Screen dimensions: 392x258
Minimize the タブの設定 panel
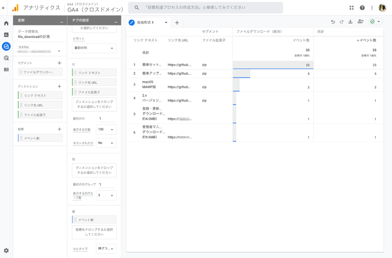116,21
